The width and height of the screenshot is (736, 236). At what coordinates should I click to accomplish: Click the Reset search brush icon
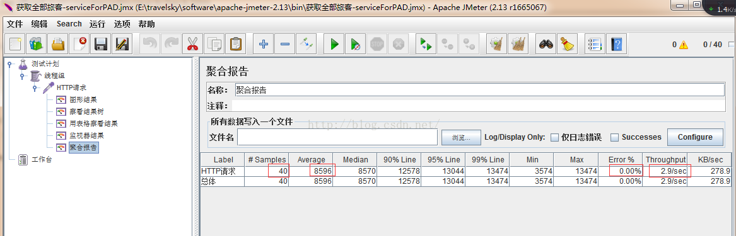tap(568, 44)
